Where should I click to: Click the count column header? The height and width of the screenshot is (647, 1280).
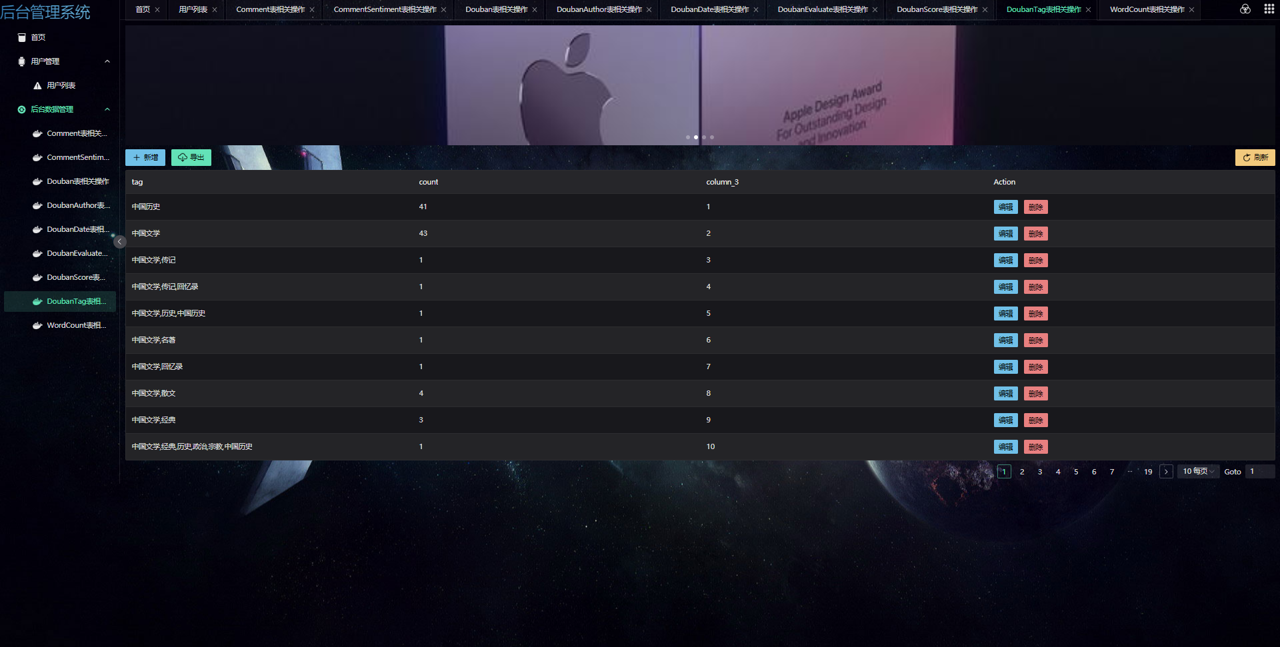click(x=429, y=182)
